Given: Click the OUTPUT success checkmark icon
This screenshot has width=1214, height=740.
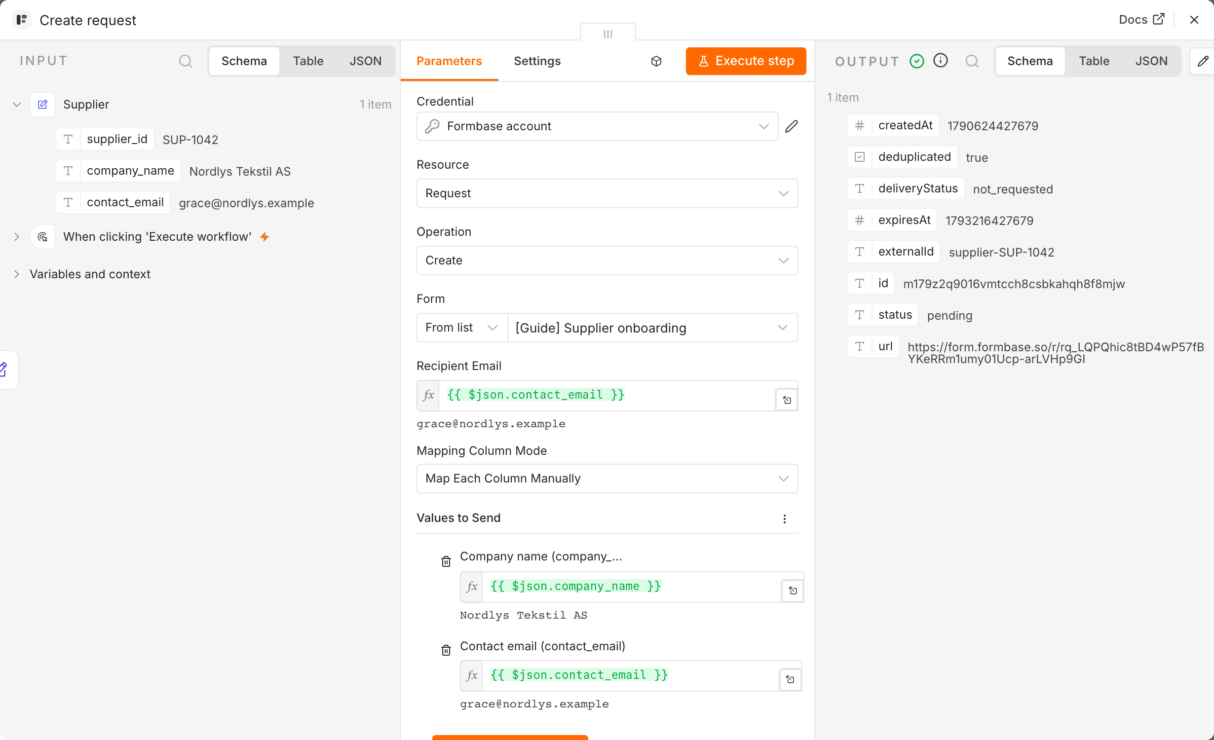Looking at the screenshot, I should 917,61.
